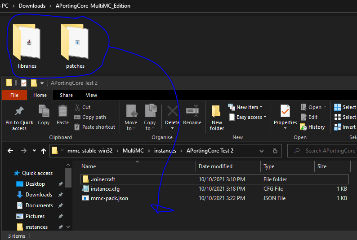Click the mmc-pack.json file icon

pos(85,198)
